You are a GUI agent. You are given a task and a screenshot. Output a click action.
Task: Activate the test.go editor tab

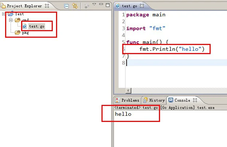[129, 6]
